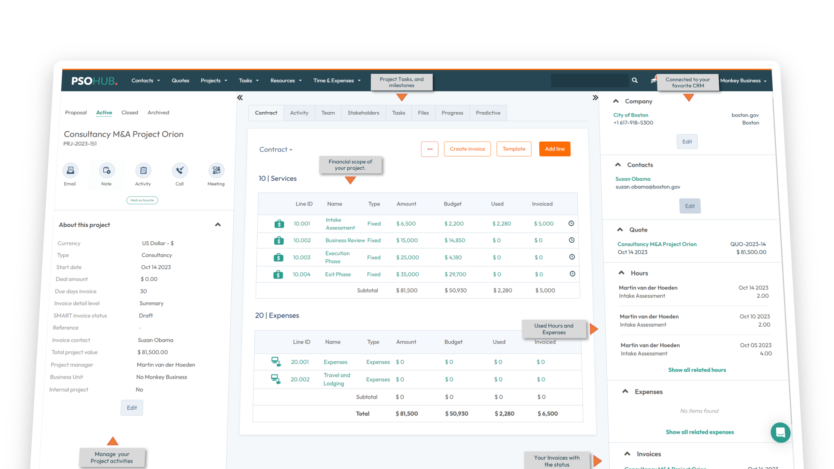Click the orange Add line button

[x=554, y=149]
